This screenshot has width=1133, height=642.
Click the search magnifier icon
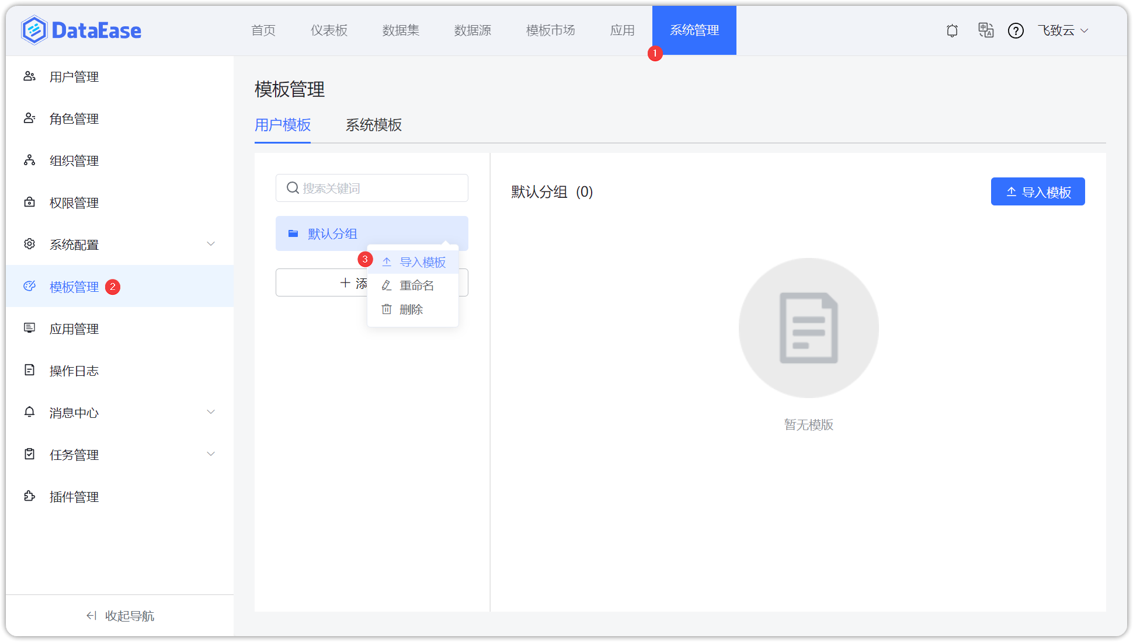pos(293,188)
